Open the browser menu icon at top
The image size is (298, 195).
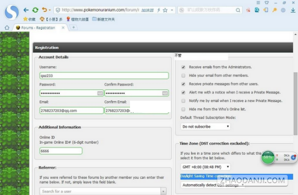pos(258,3)
